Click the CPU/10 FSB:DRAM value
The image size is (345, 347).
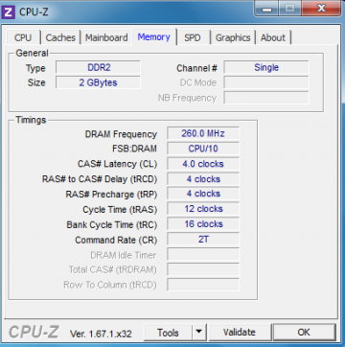click(x=203, y=149)
